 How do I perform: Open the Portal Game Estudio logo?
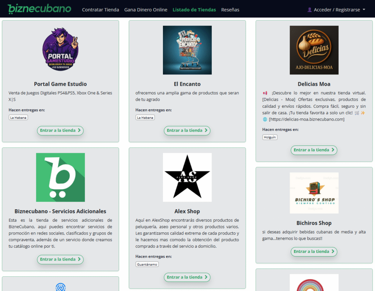click(60, 49)
